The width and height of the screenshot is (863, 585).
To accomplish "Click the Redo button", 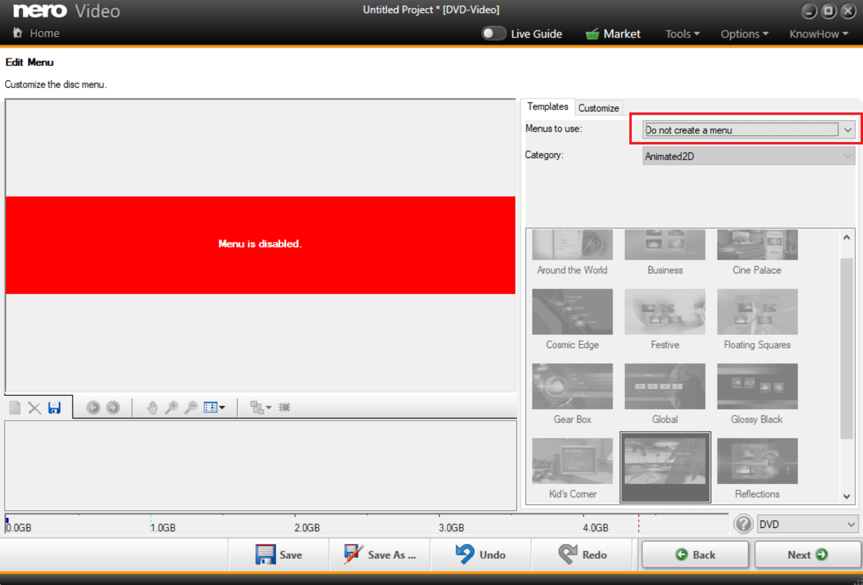I will [582, 554].
